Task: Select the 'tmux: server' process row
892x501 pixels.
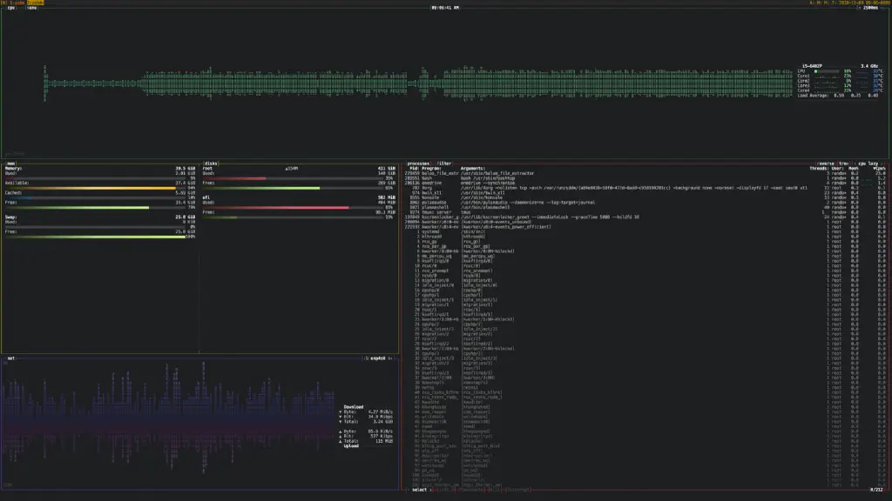Action: pyautogui.click(x=645, y=212)
